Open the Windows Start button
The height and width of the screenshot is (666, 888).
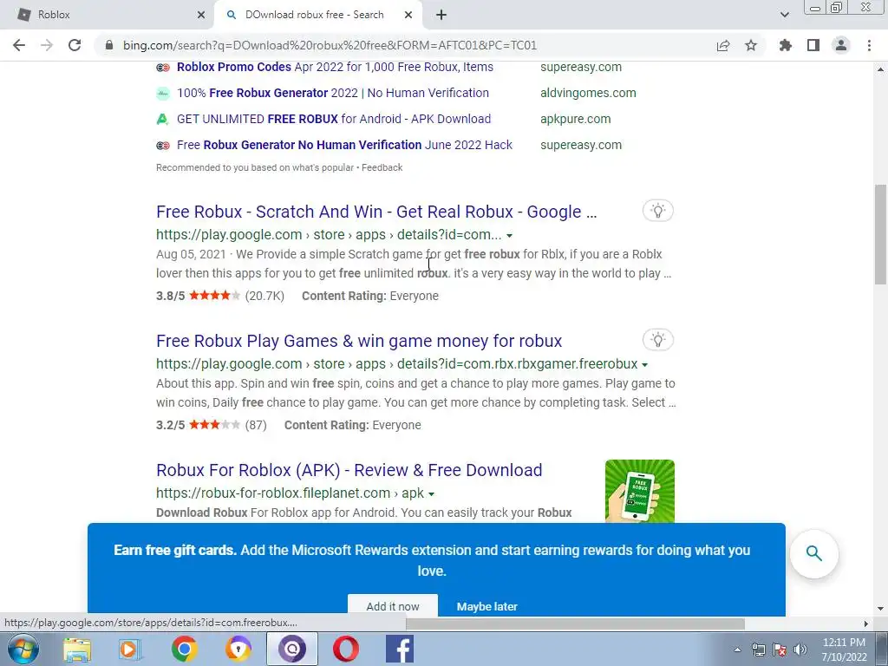(23, 649)
